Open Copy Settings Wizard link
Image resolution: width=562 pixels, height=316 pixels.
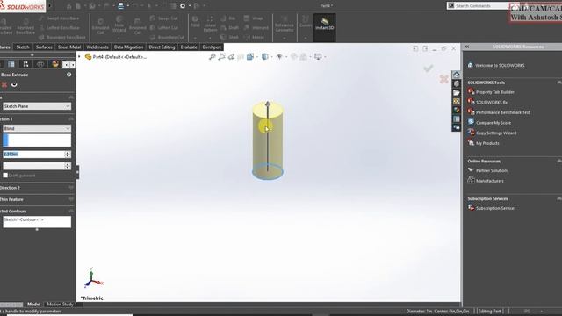coord(496,133)
